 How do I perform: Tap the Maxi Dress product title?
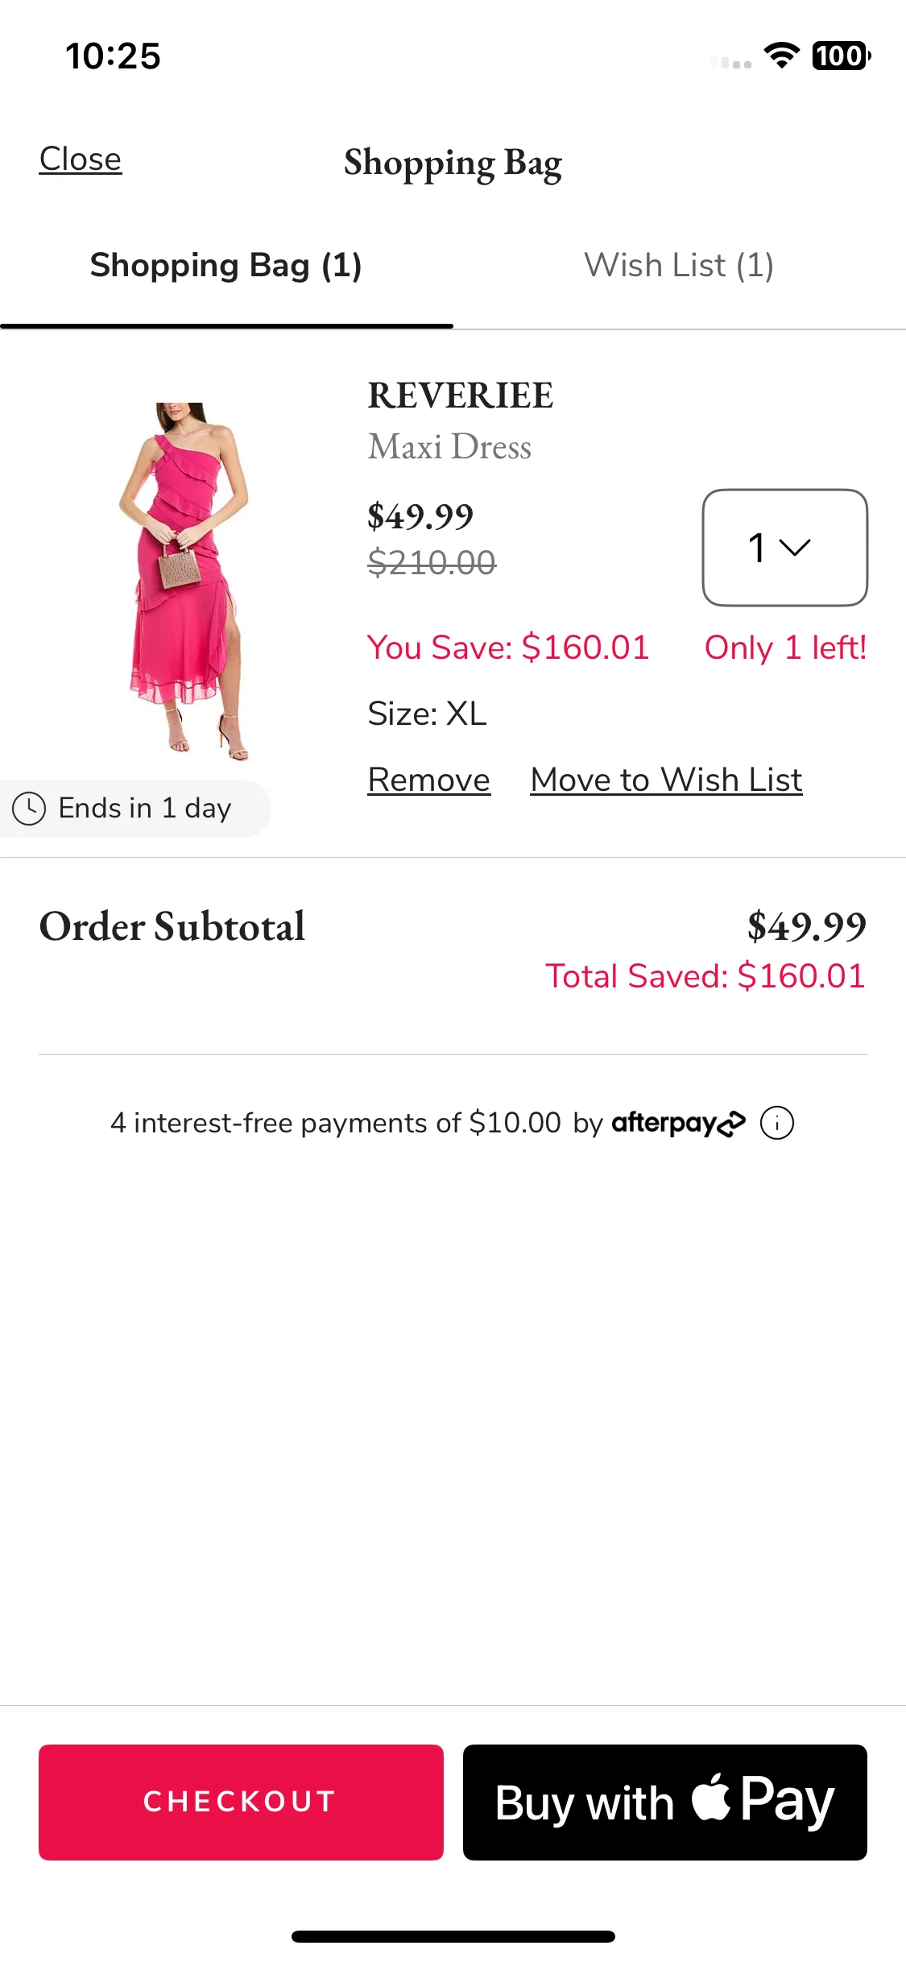(449, 447)
